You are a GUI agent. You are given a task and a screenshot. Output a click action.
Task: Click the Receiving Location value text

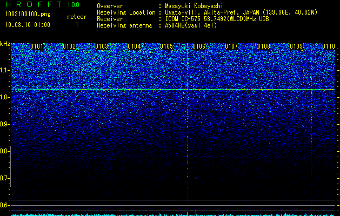(241, 12)
